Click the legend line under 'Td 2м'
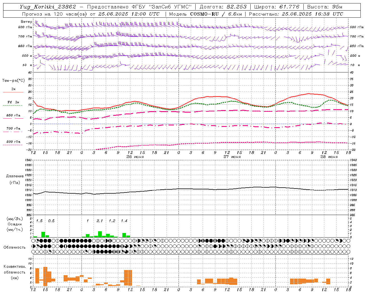The height and width of the screenshot is (292, 365). tap(13, 106)
